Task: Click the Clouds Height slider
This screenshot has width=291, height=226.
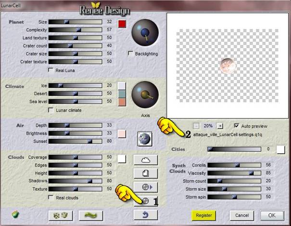Action: tap(76, 173)
